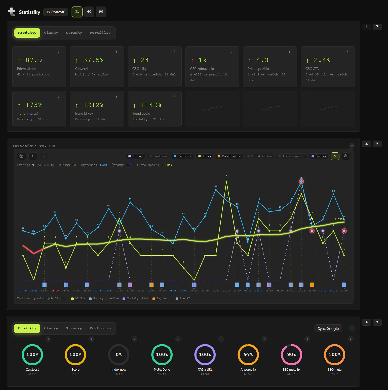Open info icon on Trend klikov card
388x390 pixels.
coord(117,97)
